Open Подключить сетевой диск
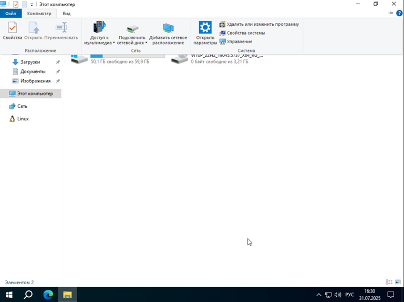This screenshot has height=302, width=404. pyautogui.click(x=132, y=33)
